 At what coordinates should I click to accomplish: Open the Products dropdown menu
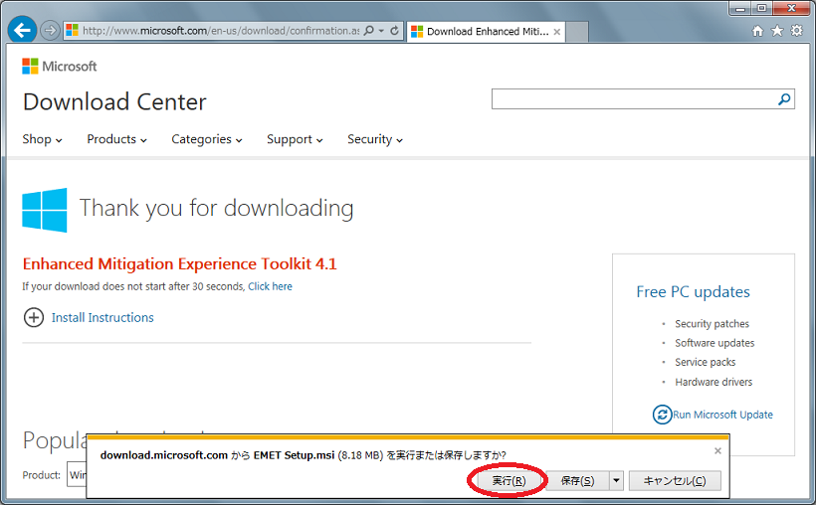tap(116, 139)
